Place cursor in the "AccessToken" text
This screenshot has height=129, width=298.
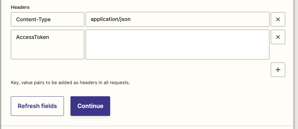[32, 37]
